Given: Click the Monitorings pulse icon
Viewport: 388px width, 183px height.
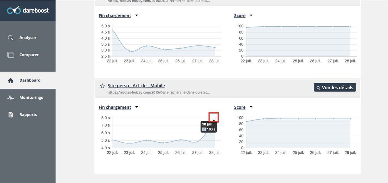Looking at the screenshot, I should (11, 98).
